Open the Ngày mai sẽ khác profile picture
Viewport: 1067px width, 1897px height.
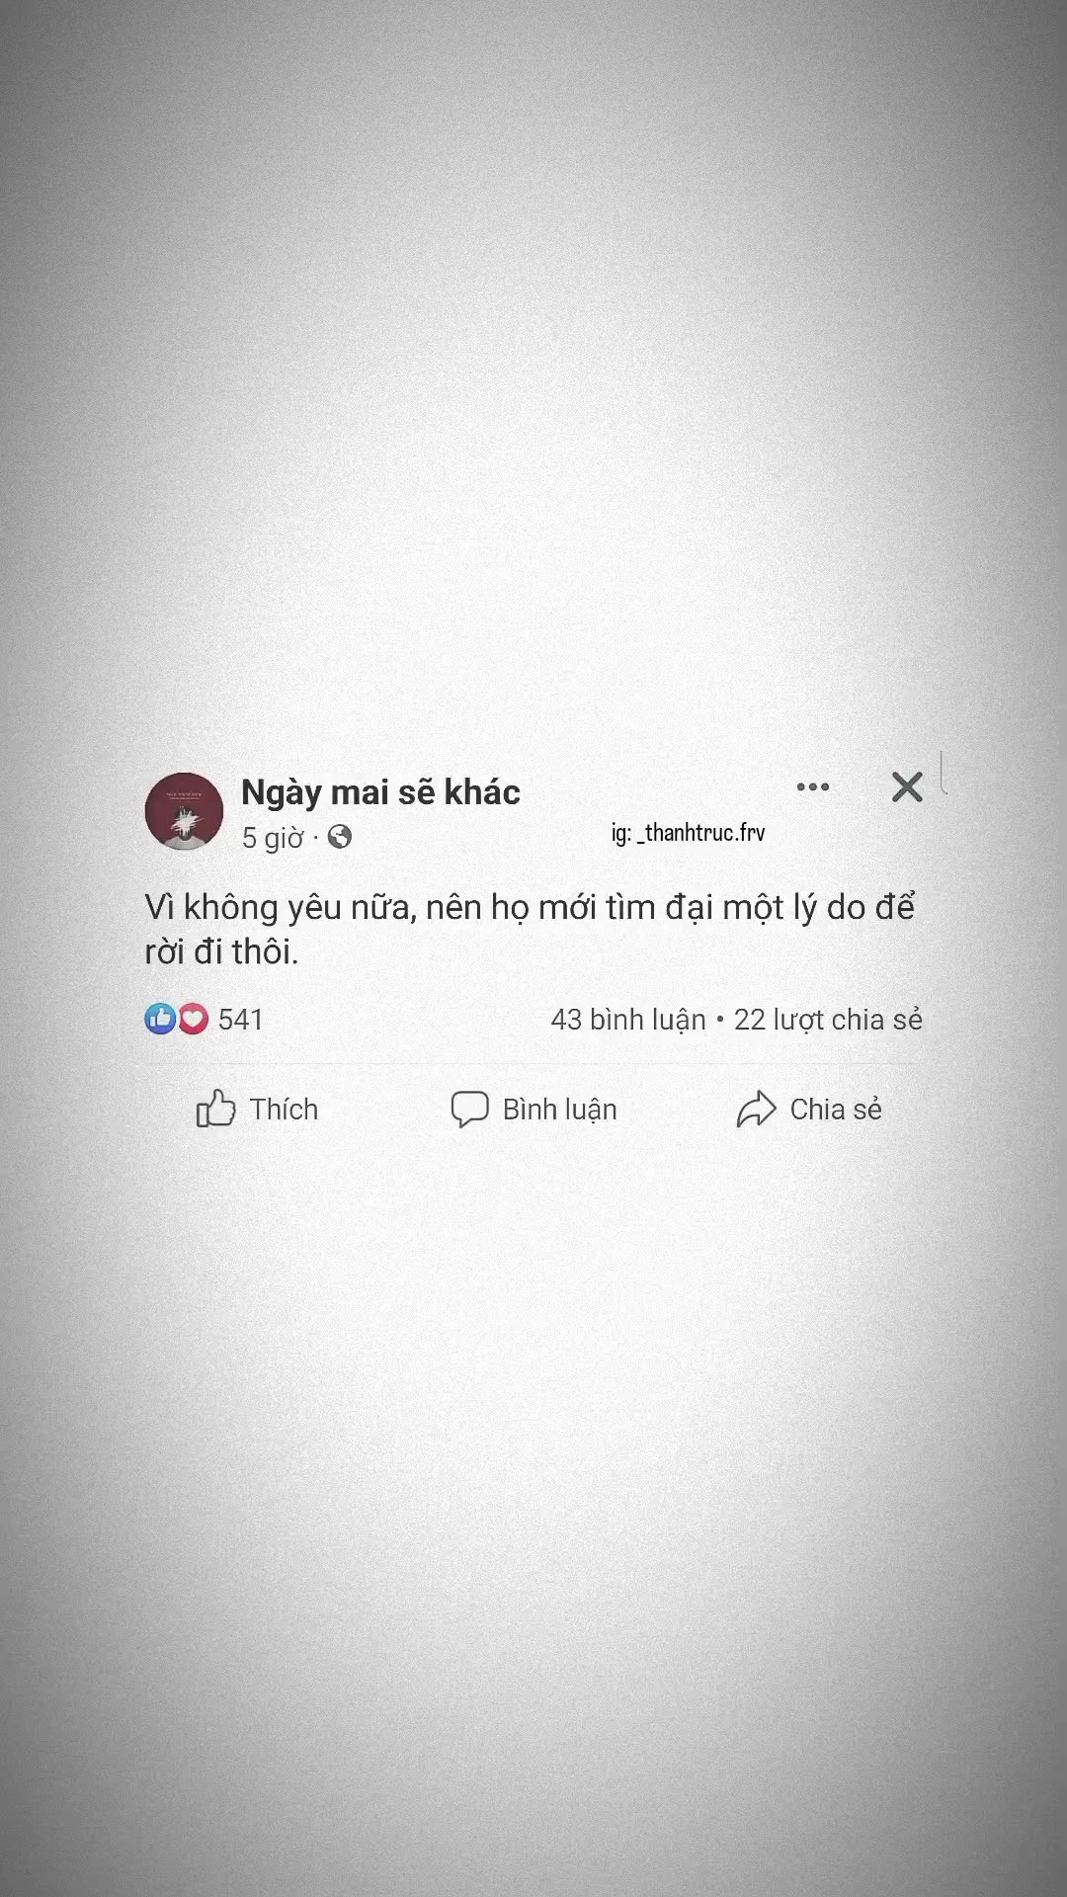[x=184, y=811]
